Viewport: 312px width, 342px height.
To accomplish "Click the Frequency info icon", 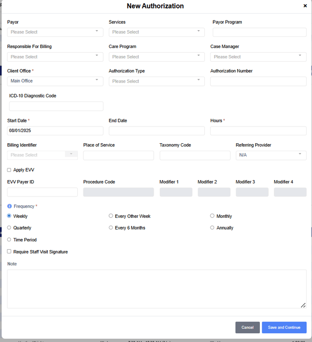I will pyautogui.click(x=9, y=206).
